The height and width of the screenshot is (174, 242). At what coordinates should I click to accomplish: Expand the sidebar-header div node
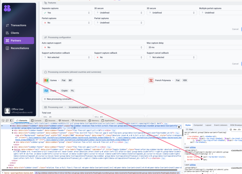pos(13,130)
